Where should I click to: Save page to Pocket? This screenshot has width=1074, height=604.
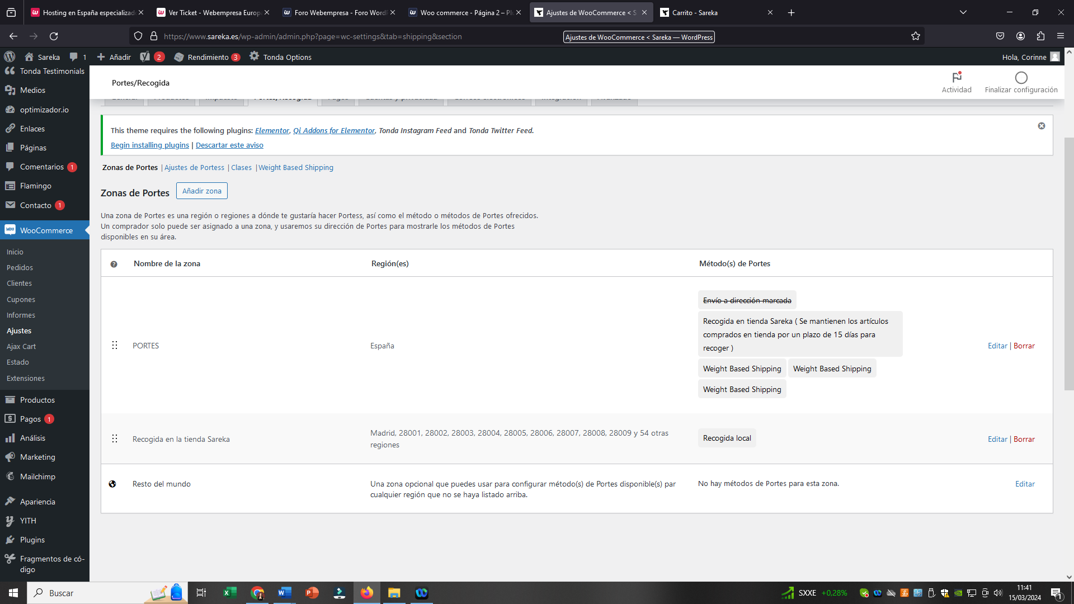(x=1000, y=36)
